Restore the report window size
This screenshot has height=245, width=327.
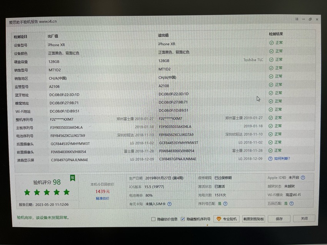point(310,19)
